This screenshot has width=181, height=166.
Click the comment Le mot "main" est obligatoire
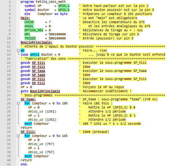point(108,18)
